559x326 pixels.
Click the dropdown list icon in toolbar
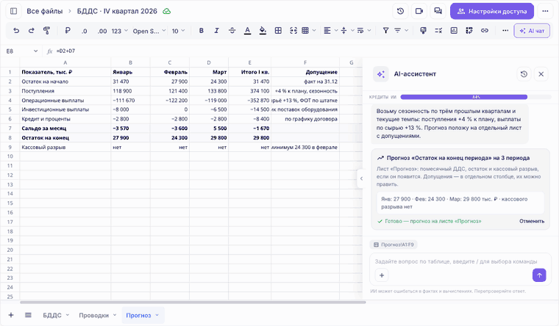click(x=423, y=31)
